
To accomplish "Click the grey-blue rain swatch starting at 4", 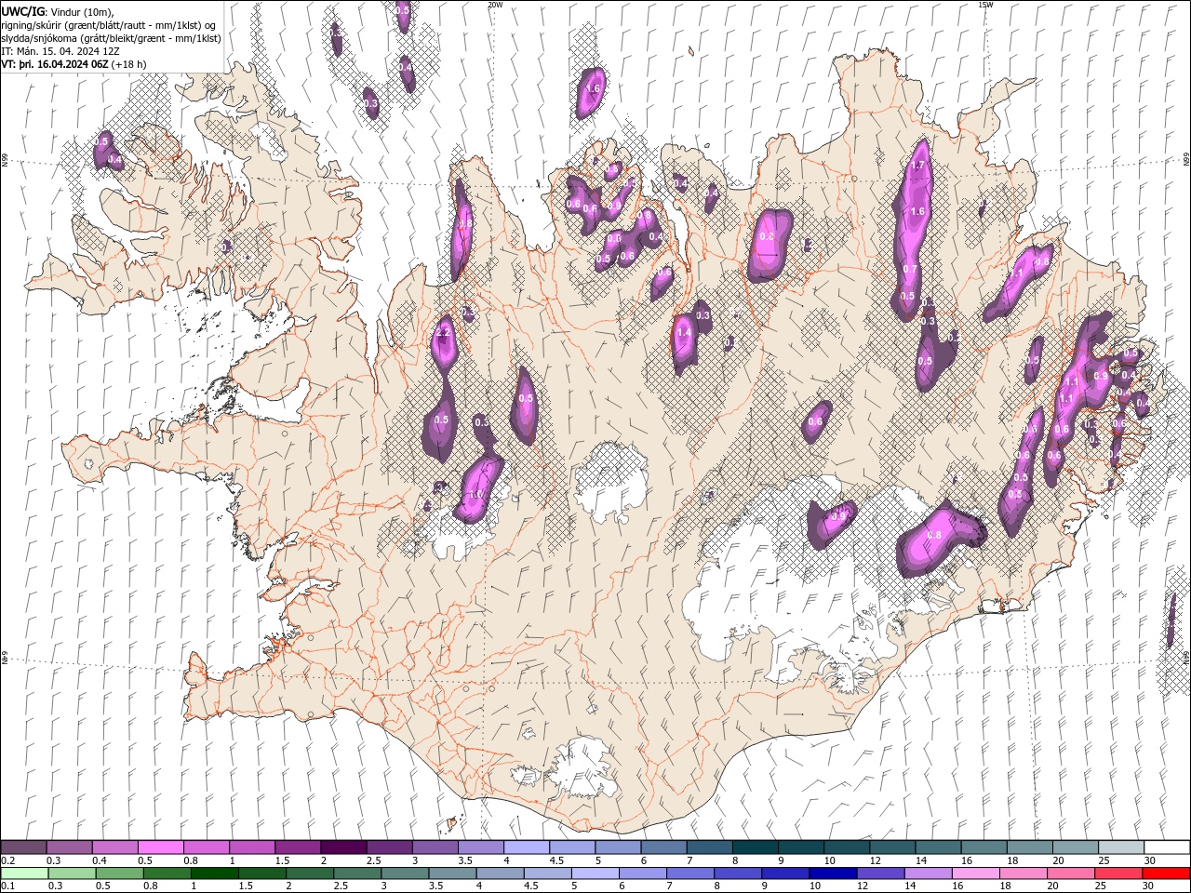I will coord(500,873).
